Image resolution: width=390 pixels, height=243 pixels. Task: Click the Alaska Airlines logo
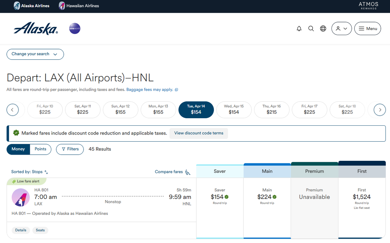click(x=36, y=29)
